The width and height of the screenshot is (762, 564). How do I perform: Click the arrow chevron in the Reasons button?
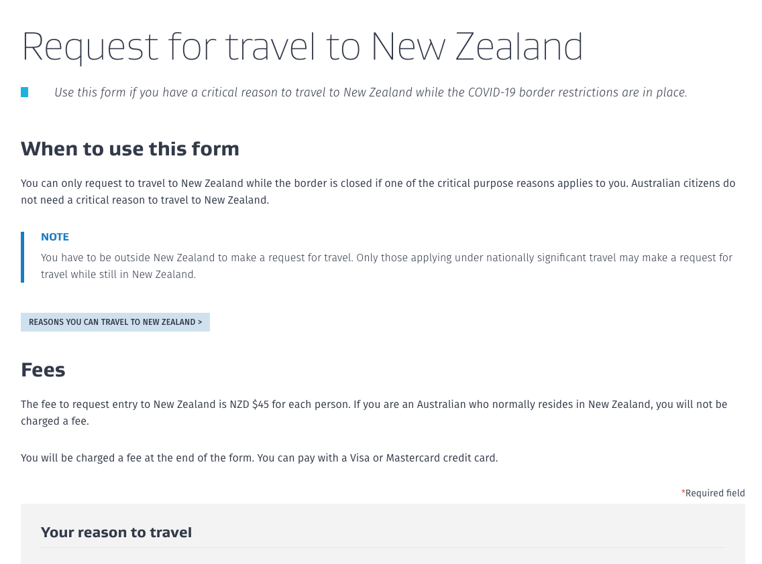(200, 322)
